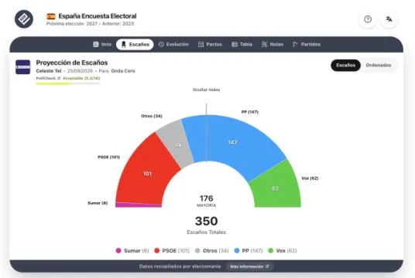Toggle Vox (62) in the legend

[x=283, y=251]
